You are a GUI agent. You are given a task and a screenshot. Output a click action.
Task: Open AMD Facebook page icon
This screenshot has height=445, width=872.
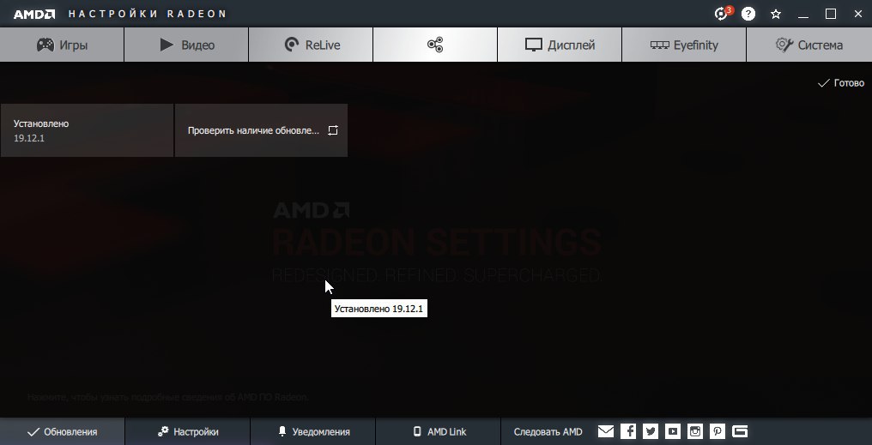point(628,431)
